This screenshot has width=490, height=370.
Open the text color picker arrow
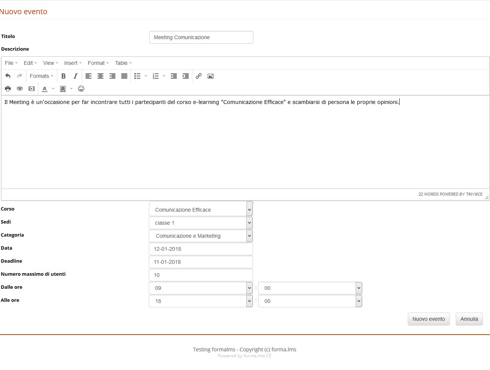pos(53,89)
